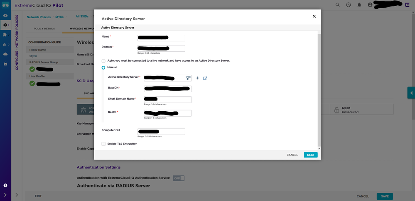Click the search magnifier icon in header
Screen dimensions: 415x201
point(337,5)
